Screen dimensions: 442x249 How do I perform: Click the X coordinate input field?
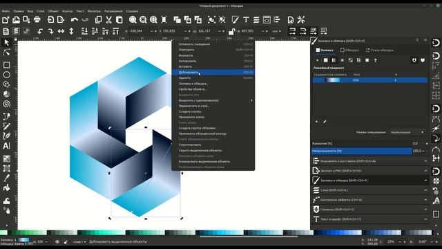coord(139,31)
